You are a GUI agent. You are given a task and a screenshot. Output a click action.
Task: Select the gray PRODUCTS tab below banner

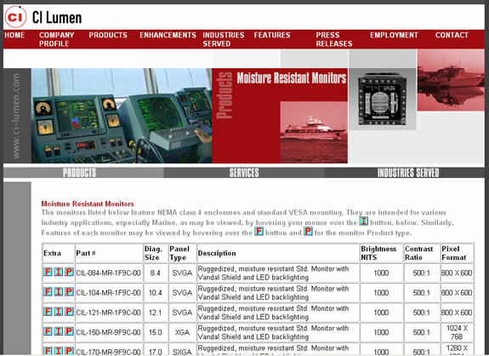83,173
